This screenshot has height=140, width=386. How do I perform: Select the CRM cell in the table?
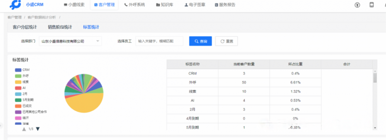pyautogui.click(x=192, y=73)
